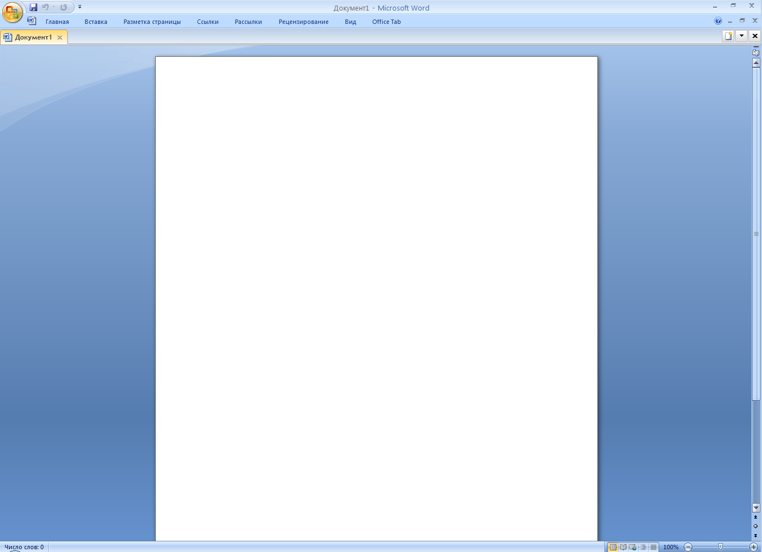
Task: Go to next page with double down arrow
Action: tap(755, 535)
